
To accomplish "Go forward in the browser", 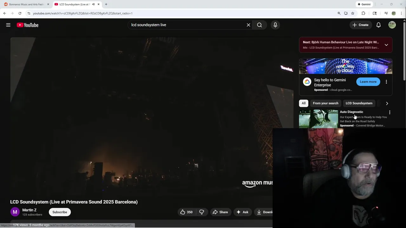I will tap(12, 13).
